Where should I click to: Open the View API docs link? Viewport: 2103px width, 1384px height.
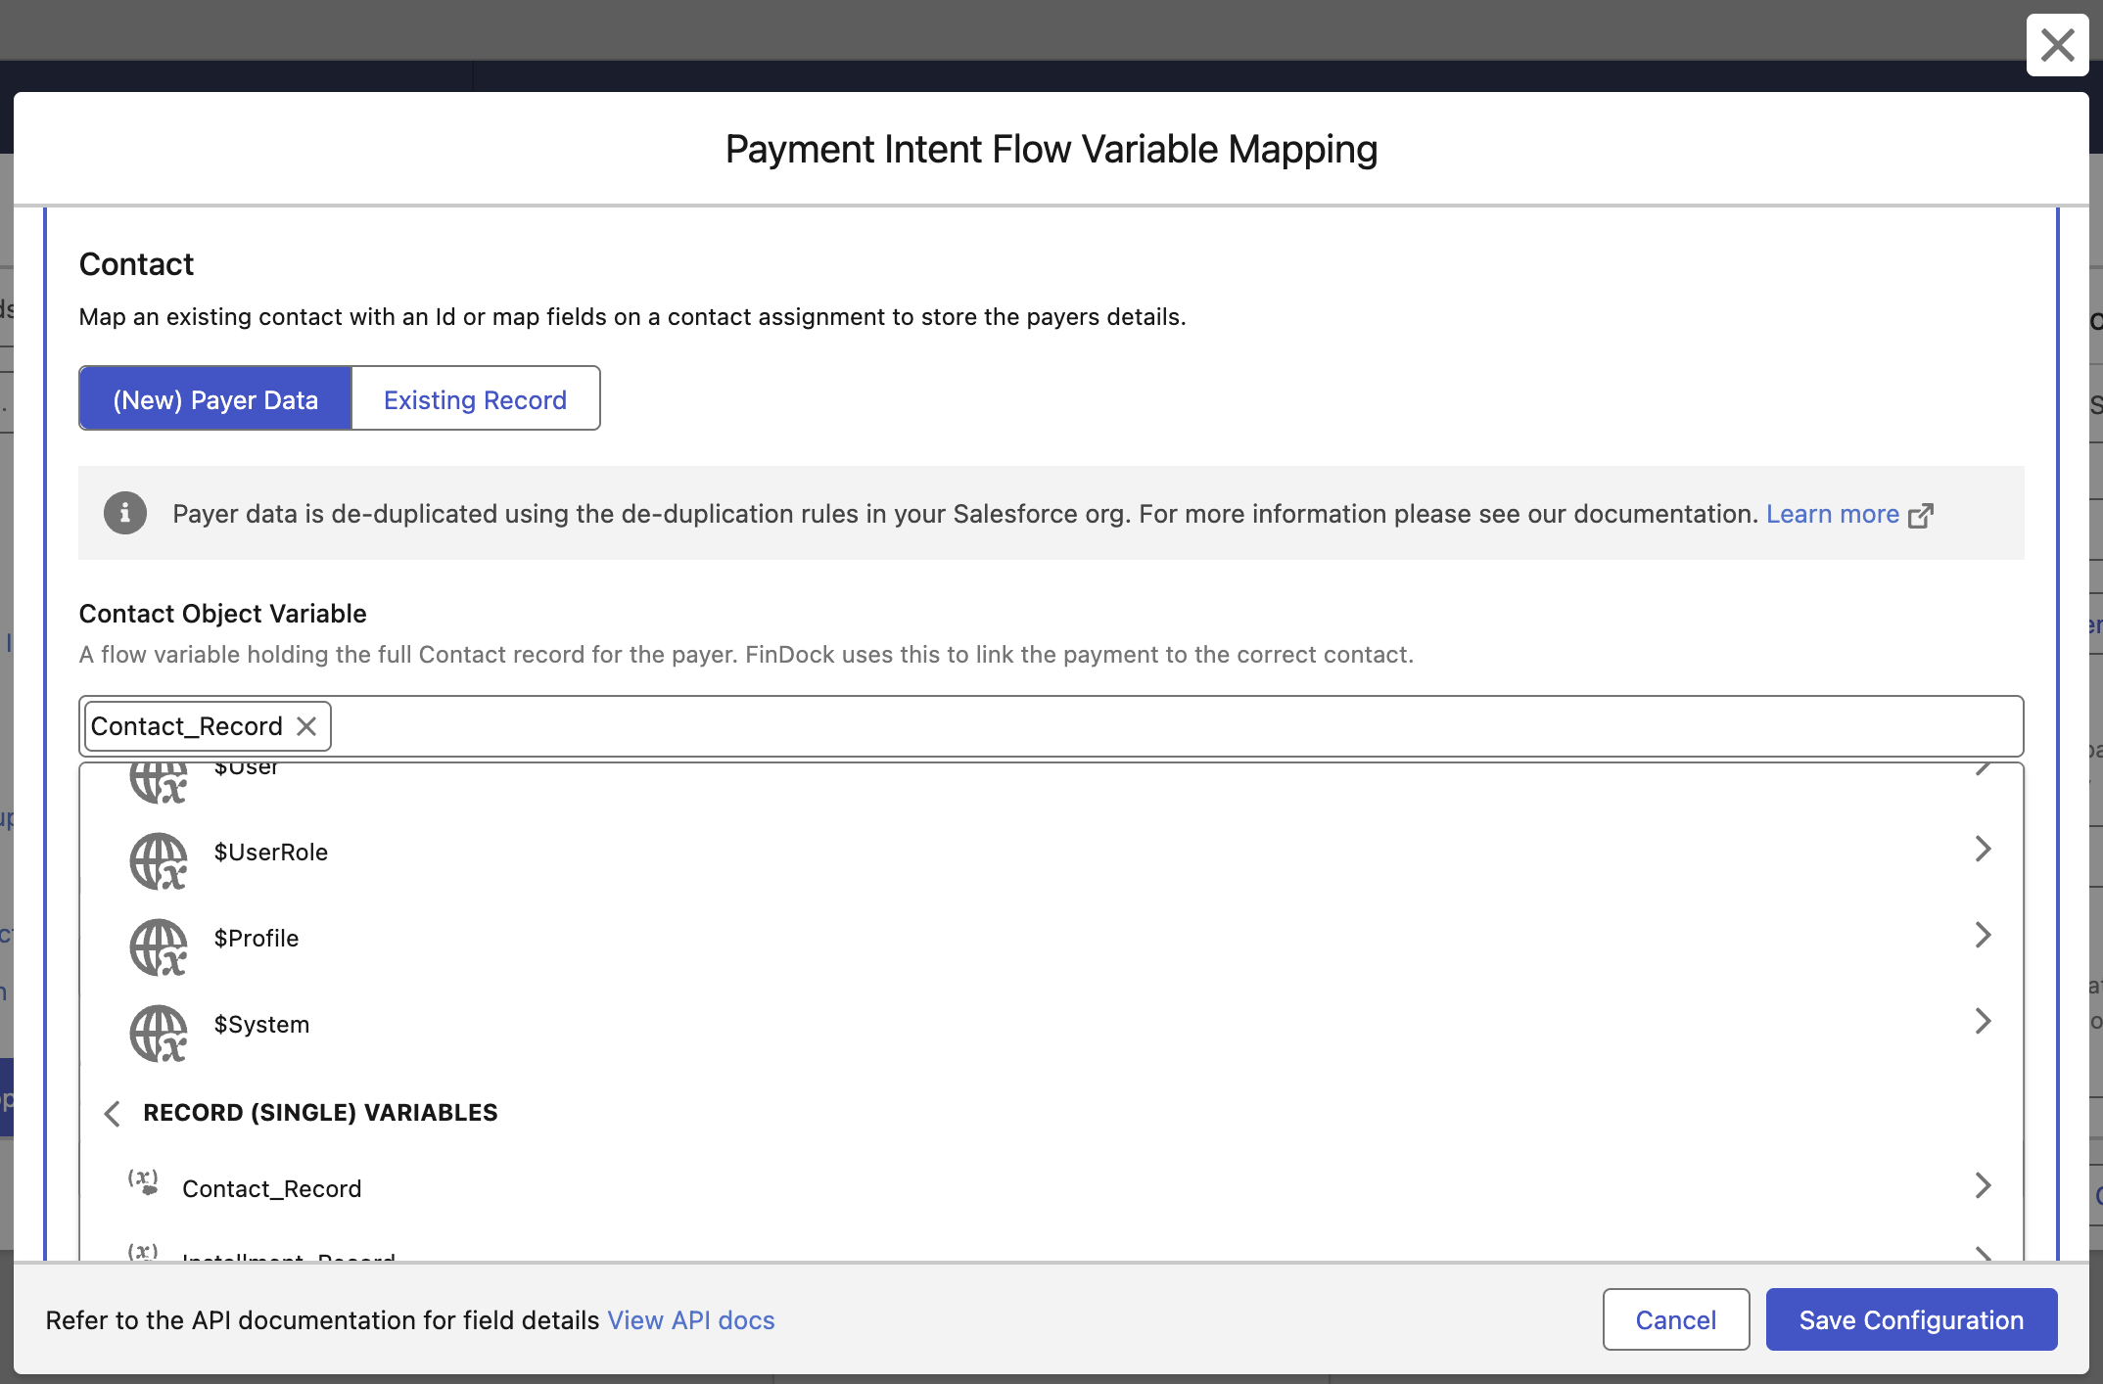[690, 1320]
